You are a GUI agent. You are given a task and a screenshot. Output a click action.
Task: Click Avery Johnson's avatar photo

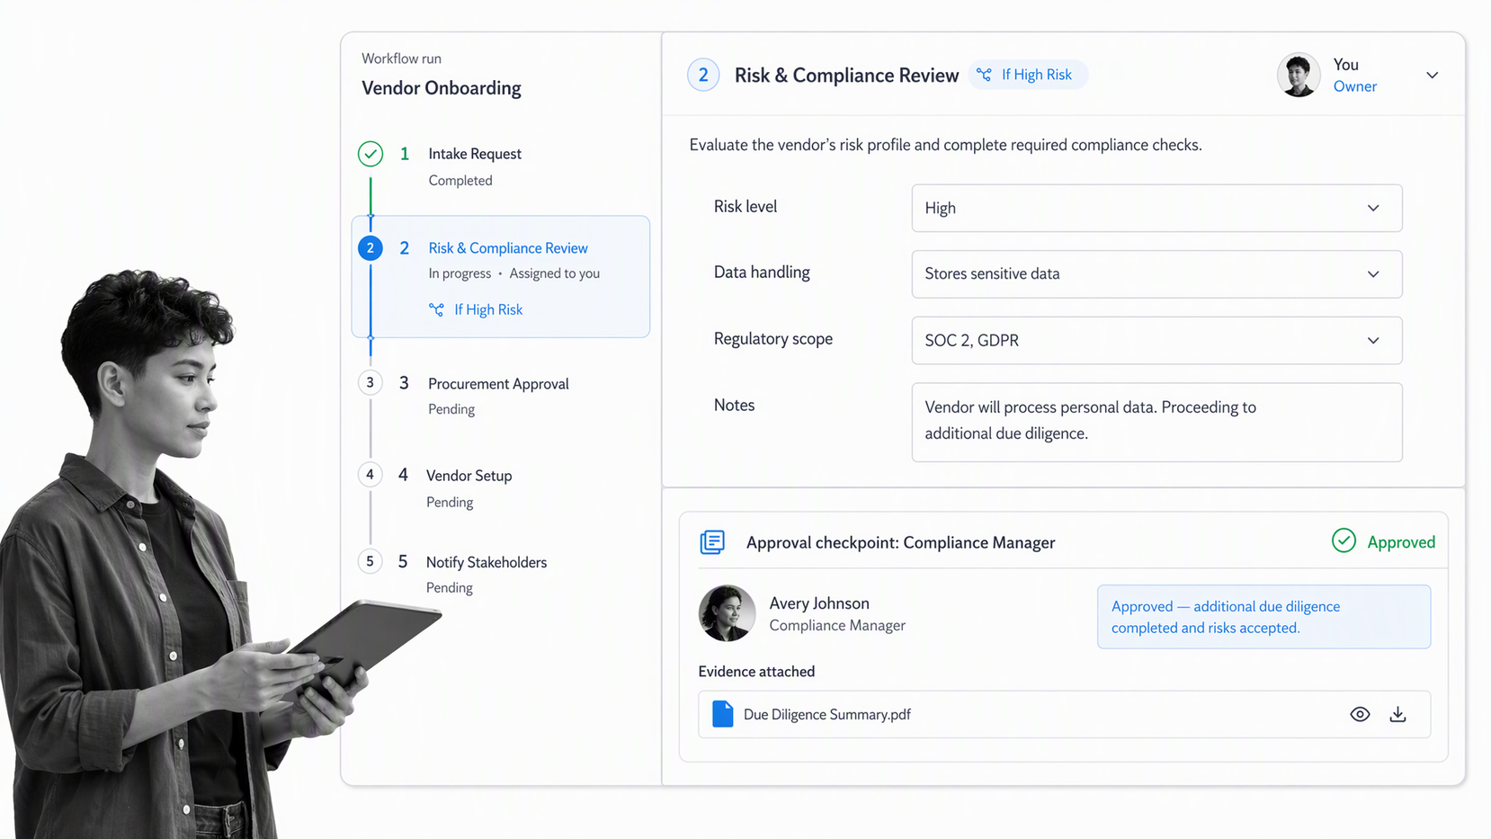coord(727,613)
